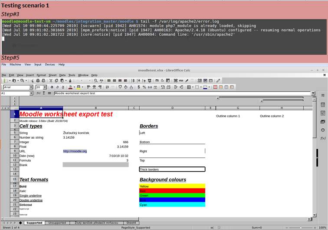Toggle Bold formatting button
328x230 pixels.
pyautogui.click(x=52, y=87)
